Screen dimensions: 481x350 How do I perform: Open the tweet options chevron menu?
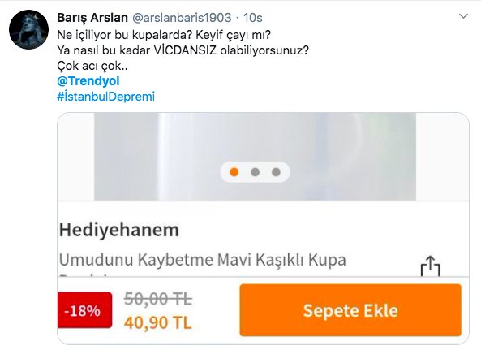[463, 16]
